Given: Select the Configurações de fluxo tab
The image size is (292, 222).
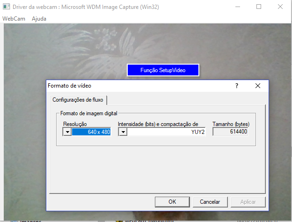Looking at the screenshot, I should coord(78,100).
